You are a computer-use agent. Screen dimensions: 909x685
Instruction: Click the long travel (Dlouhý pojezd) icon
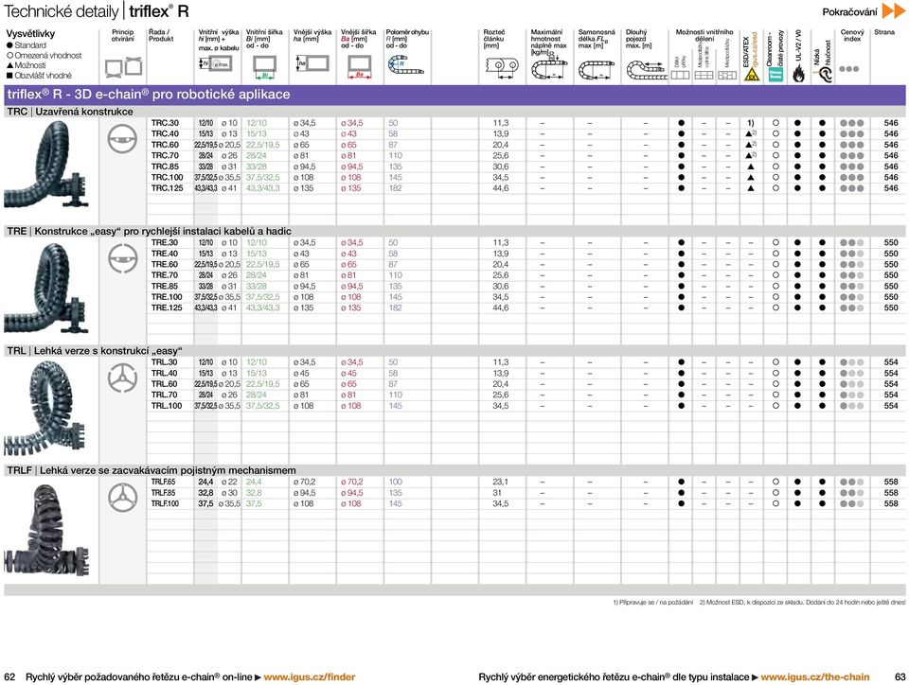coord(646,69)
